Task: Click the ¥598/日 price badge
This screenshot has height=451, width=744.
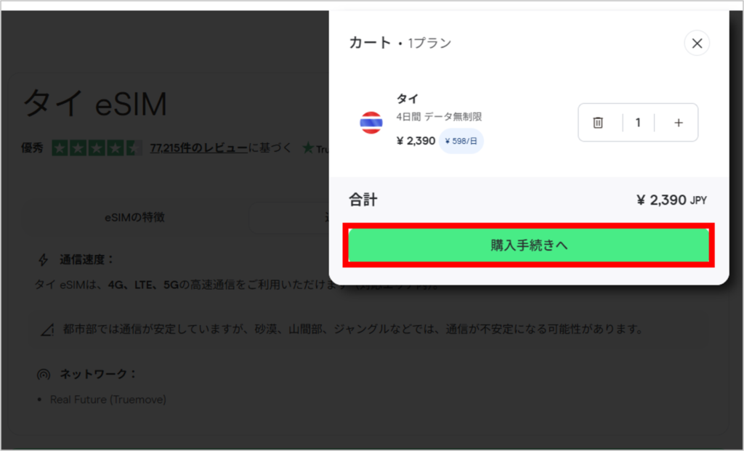Action: click(x=461, y=141)
